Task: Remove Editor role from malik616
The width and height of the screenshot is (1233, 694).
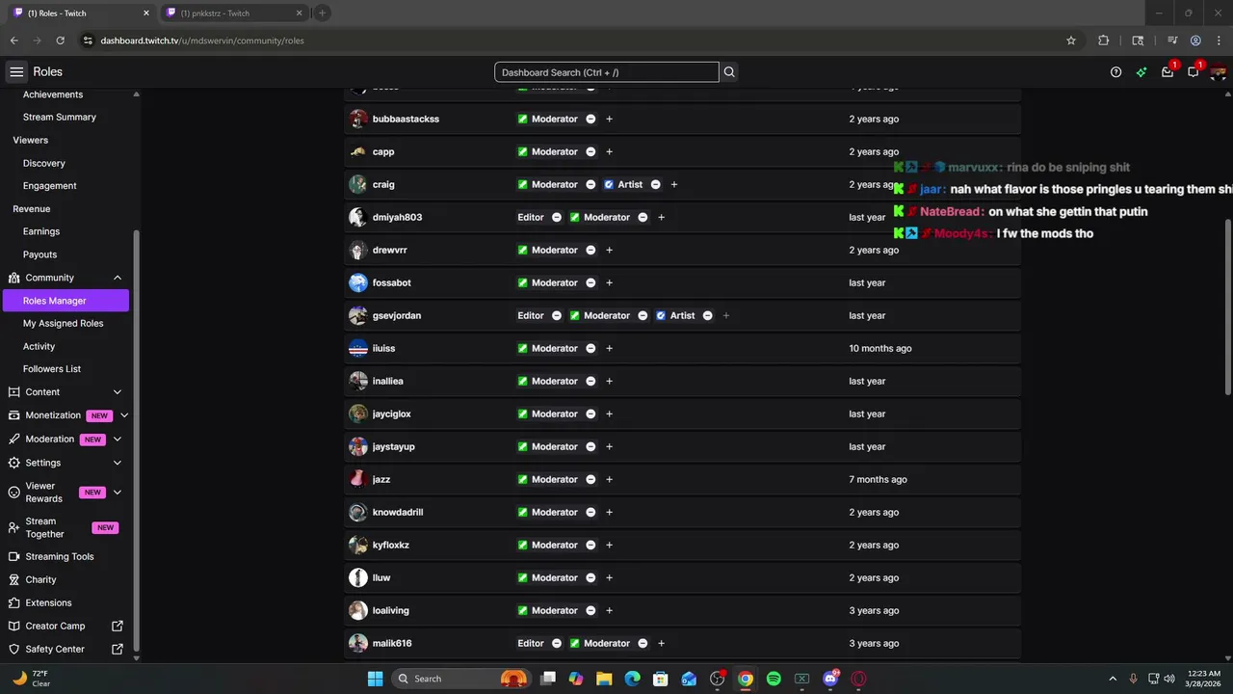Action: (x=556, y=643)
